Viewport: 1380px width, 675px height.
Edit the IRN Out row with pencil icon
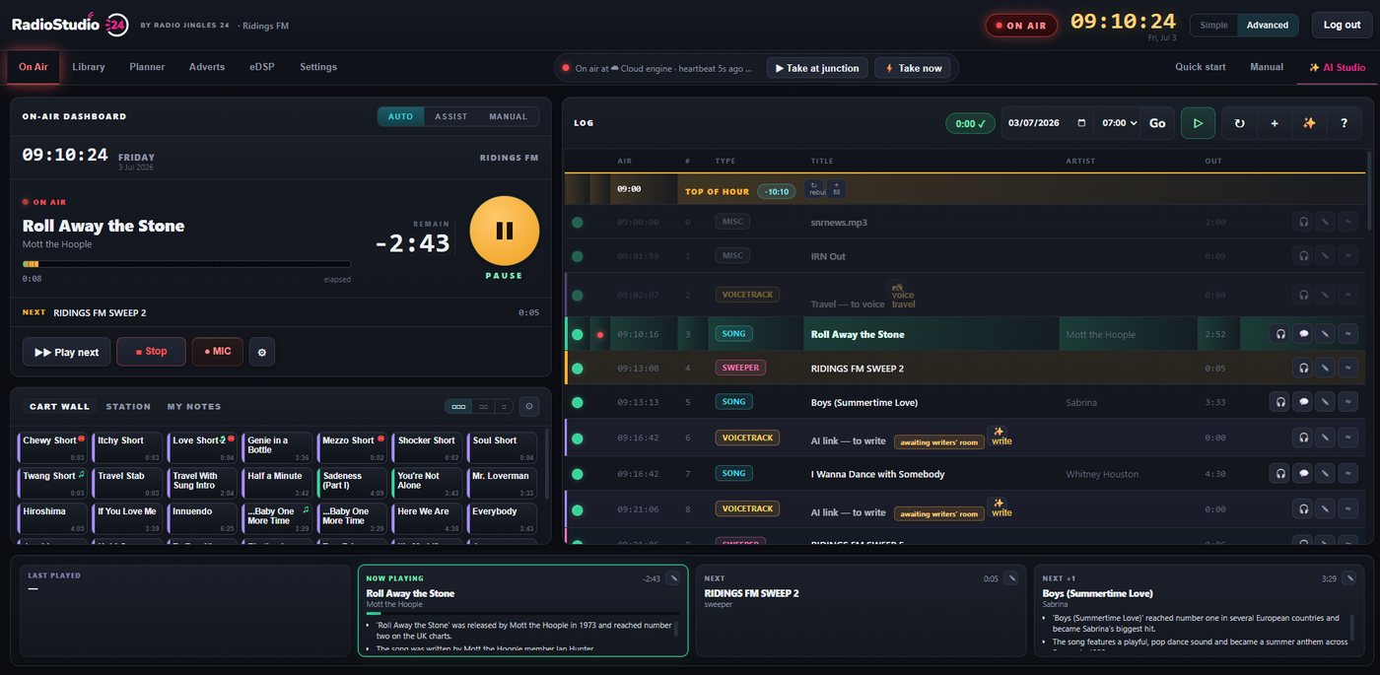coord(1326,256)
